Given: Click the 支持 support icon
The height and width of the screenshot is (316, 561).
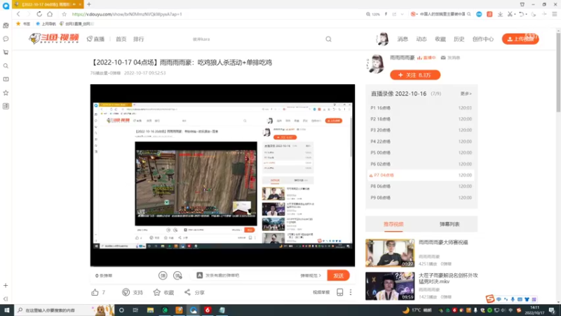Looking at the screenshot, I should [x=126, y=292].
